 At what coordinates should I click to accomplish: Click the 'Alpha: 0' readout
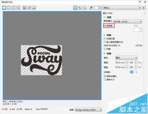click(x=28, y=109)
